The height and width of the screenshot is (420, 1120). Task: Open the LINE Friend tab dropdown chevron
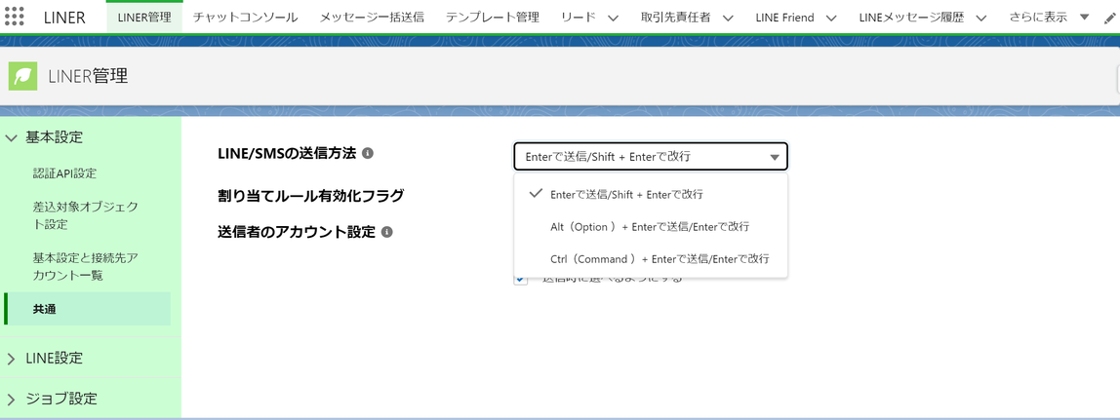coord(830,18)
